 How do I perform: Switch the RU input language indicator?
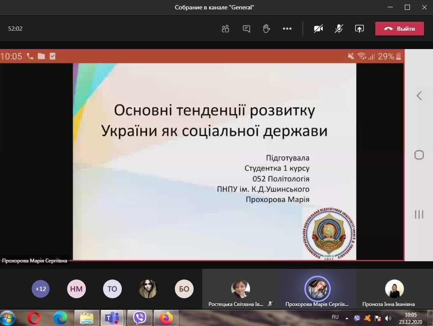pyautogui.click(x=335, y=317)
